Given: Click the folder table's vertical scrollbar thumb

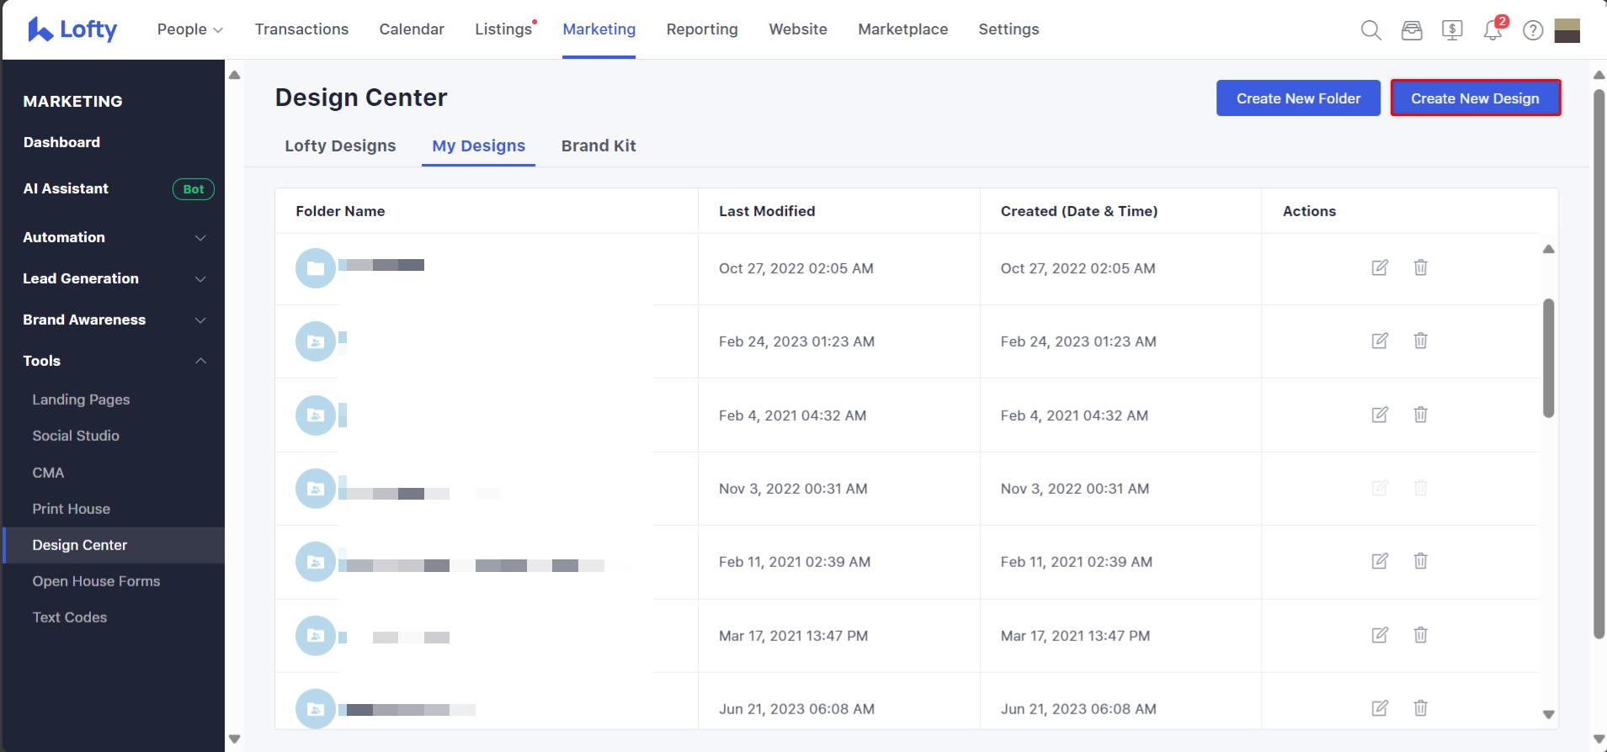Looking at the screenshot, I should pos(1548,357).
